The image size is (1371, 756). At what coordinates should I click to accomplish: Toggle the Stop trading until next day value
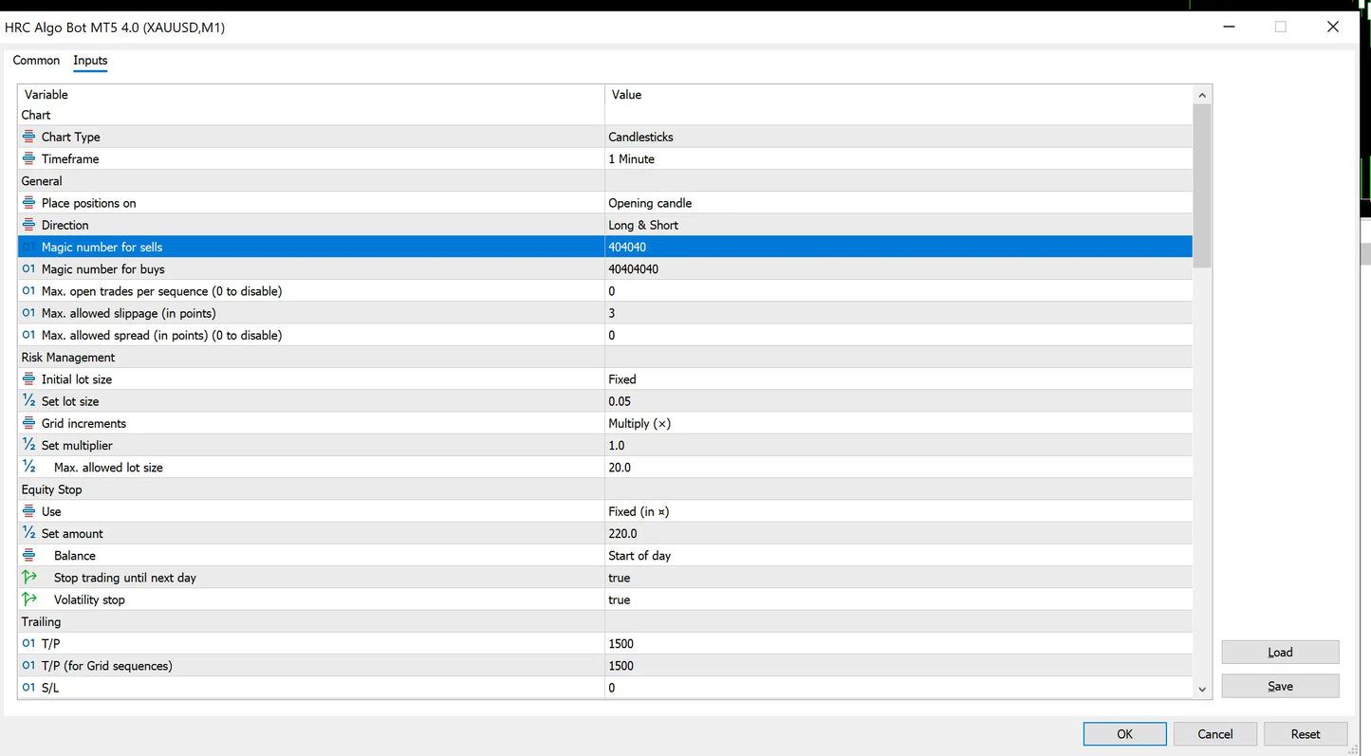(898, 578)
